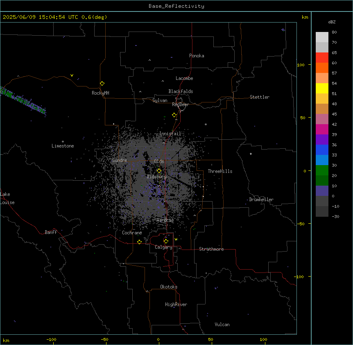The image size is (353, 345).
Task: Click the yellow diamond marker south of RedDeer
Action: [174, 115]
